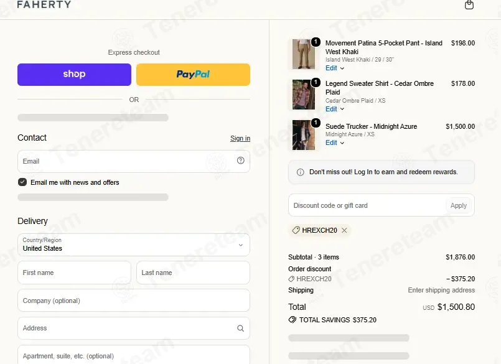This screenshot has height=364, width=501.
Task: Click the Faherty logo
Action: coord(44,4)
